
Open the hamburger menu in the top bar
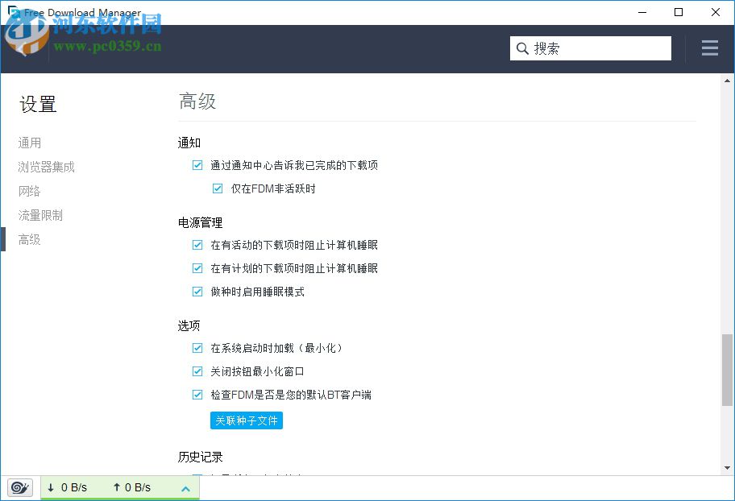point(709,48)
